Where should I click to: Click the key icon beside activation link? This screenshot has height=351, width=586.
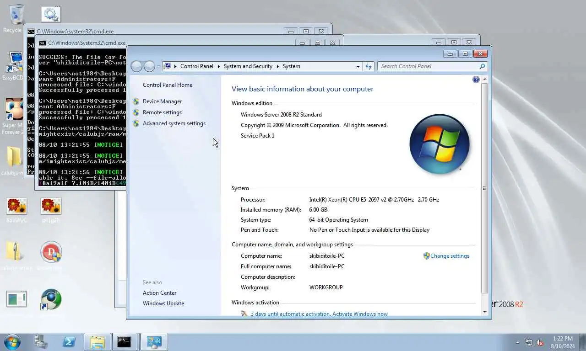(244, 314)
